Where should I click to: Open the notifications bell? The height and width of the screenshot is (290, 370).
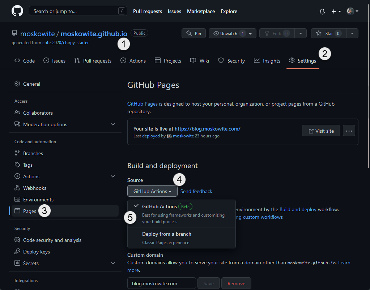322,11
